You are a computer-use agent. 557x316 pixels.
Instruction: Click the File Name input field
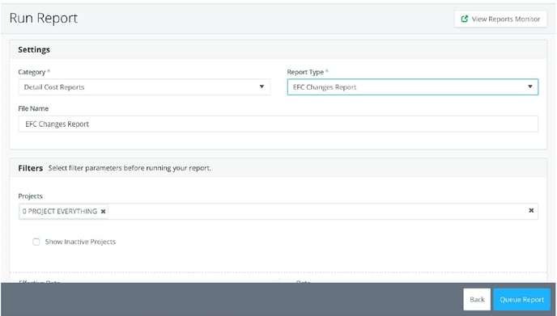278,124
